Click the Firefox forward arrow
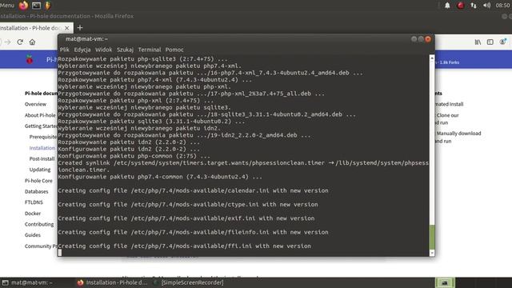 point(8,42)
